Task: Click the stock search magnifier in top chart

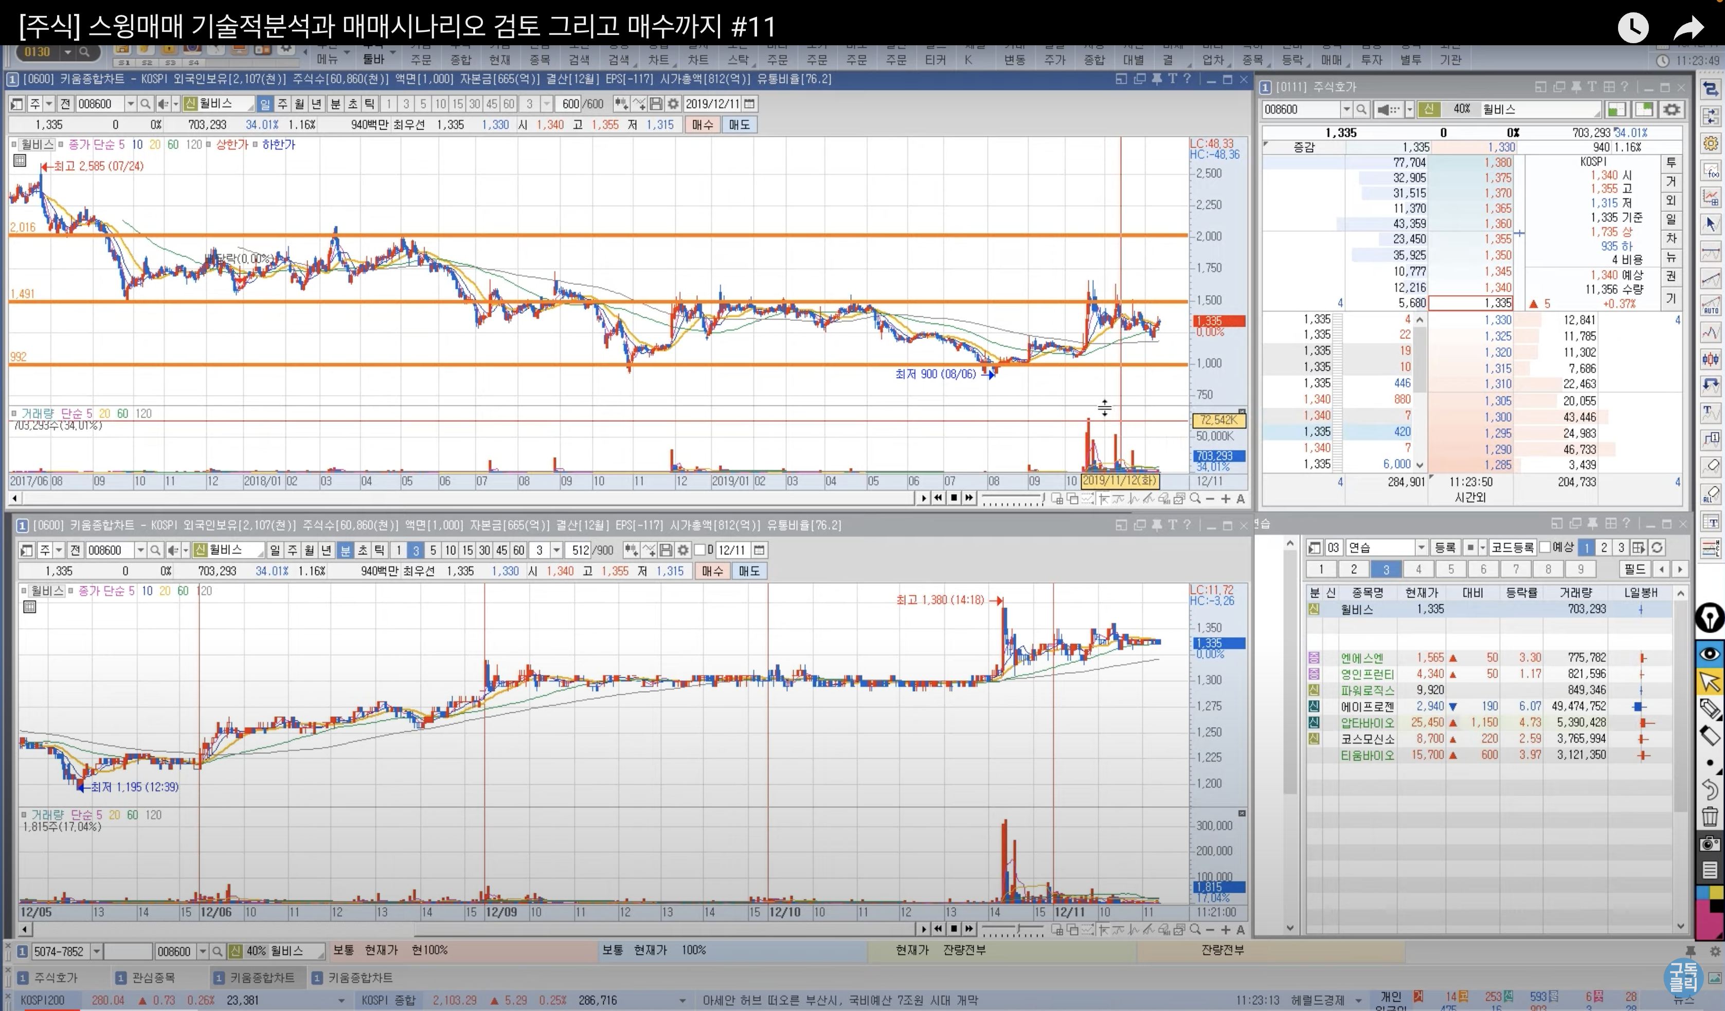Action: pyautogui.click(x=145, y=104)
